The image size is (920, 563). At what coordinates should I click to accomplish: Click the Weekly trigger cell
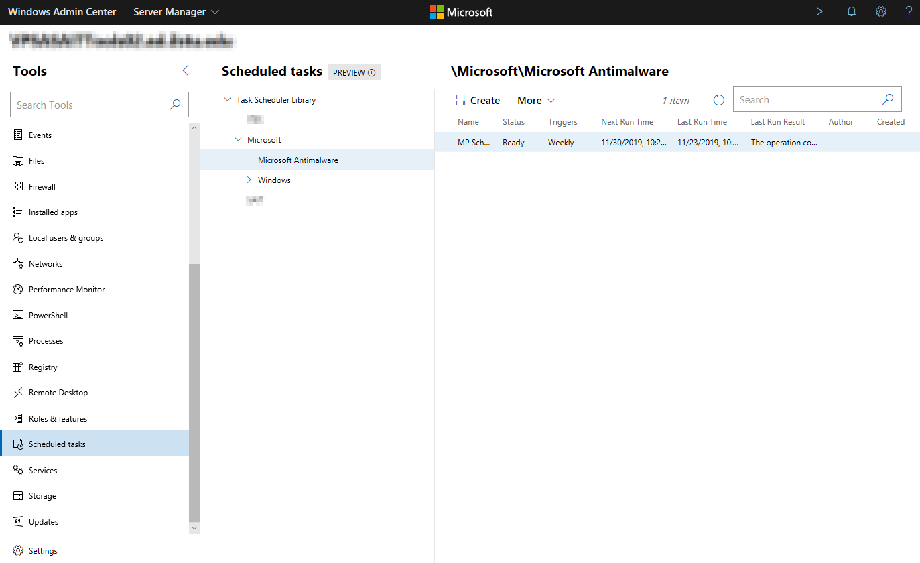click(561, 143)
